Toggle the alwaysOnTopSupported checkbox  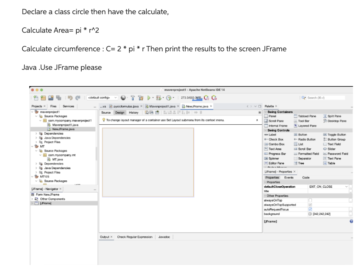click(310, 204)
